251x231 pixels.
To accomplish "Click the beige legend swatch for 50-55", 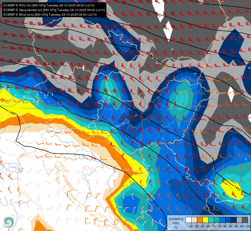I will click(194, 220).
